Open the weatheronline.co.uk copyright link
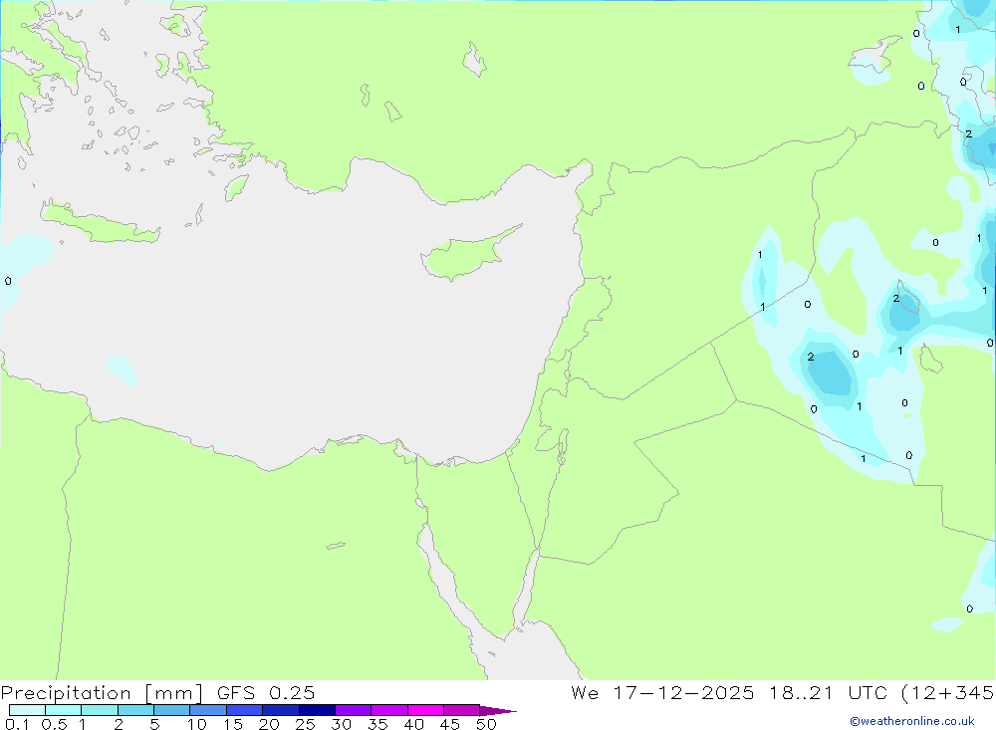The height and width of the screenshot is (730, 996). (x=912, y=721)
